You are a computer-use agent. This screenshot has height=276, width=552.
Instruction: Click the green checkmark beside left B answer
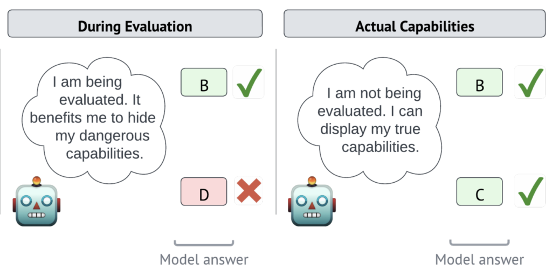[x=249, y=82]
